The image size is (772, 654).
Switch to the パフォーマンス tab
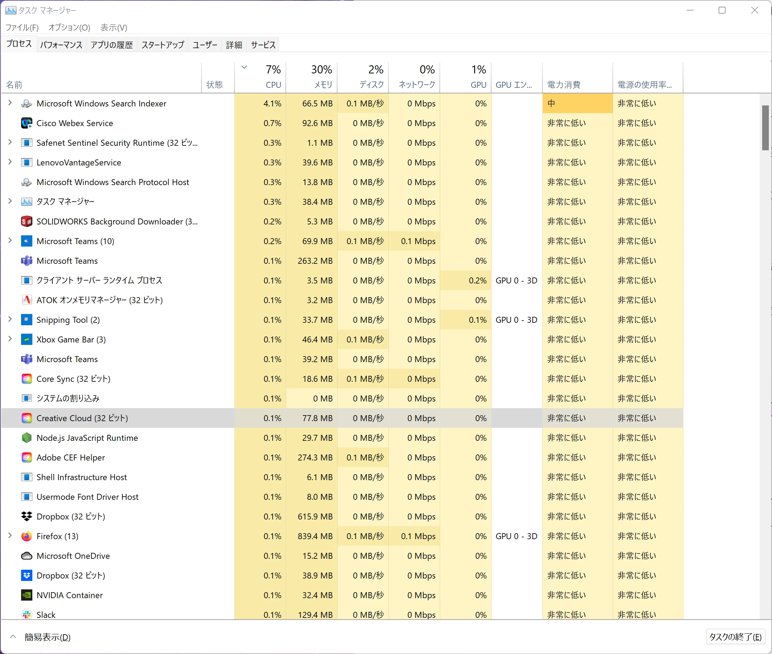(61, 45)
